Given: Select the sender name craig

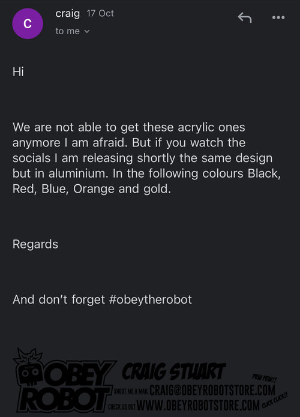Looking at the screenshot, I should [x=68, y=14].
